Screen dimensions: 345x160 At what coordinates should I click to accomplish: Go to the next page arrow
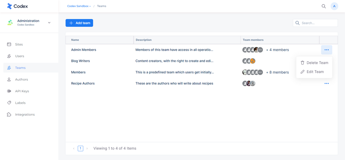pos(87,149)
